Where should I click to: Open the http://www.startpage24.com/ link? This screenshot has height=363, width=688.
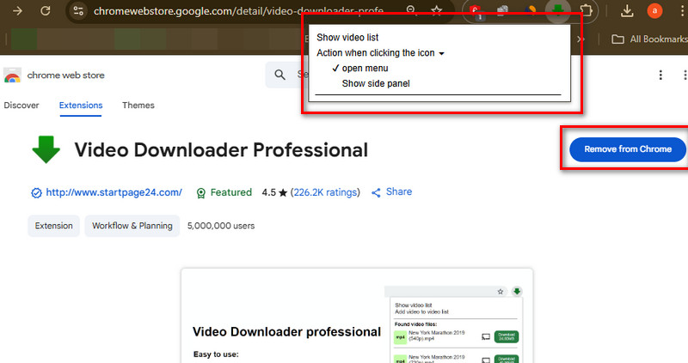pos(114,192)
